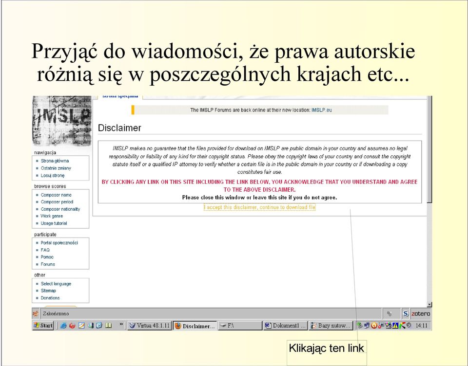
Task: Choose Select language option
Action: coord(56,284)
